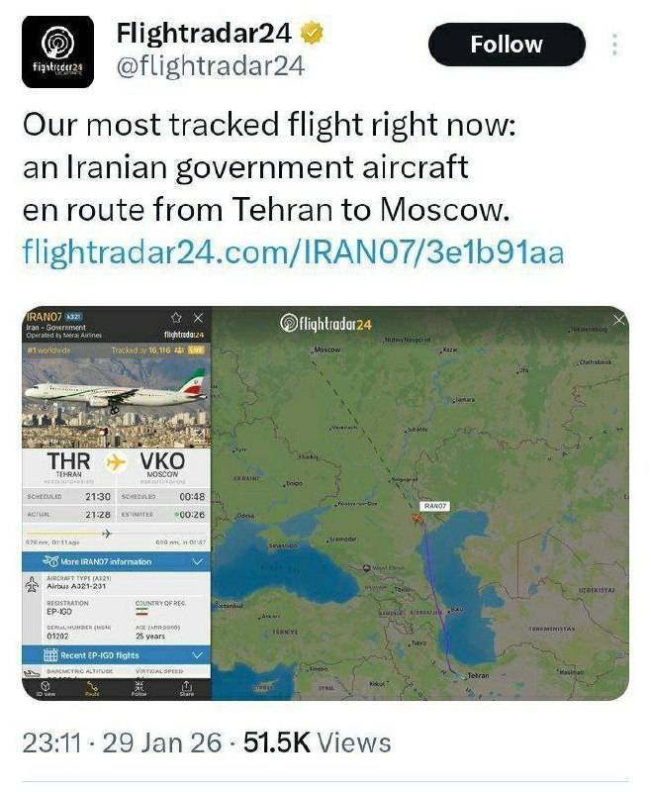Screen dimensions: 651x792
Task: Click the yellow airplane icon between THR and VKO
Action: (x=116, y=462)
